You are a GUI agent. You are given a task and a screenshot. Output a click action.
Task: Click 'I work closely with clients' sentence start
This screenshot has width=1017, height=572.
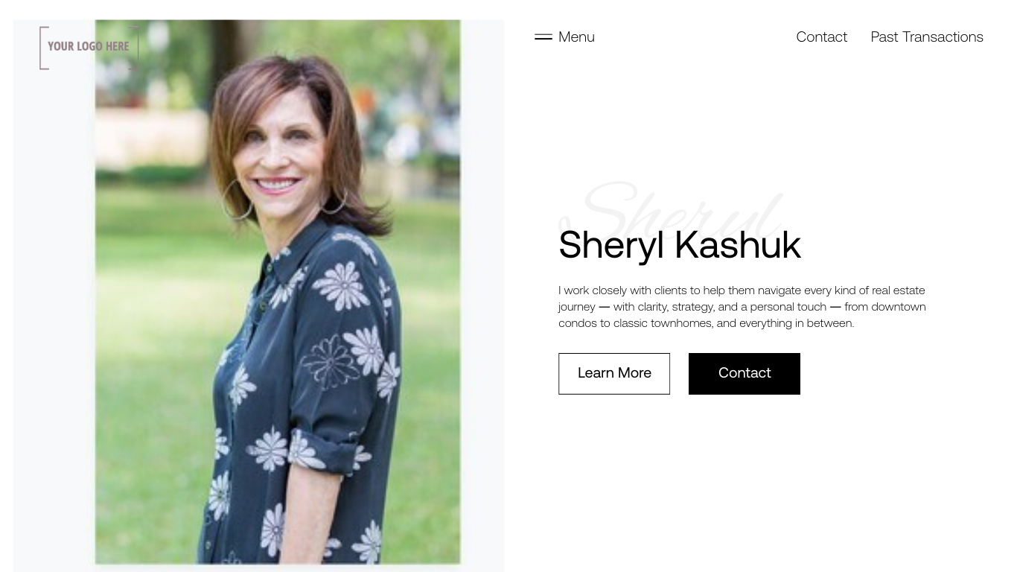[x=624, y=290]
